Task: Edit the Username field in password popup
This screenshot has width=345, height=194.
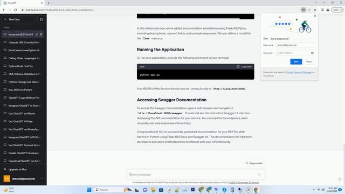Action: tap(295, 45)
